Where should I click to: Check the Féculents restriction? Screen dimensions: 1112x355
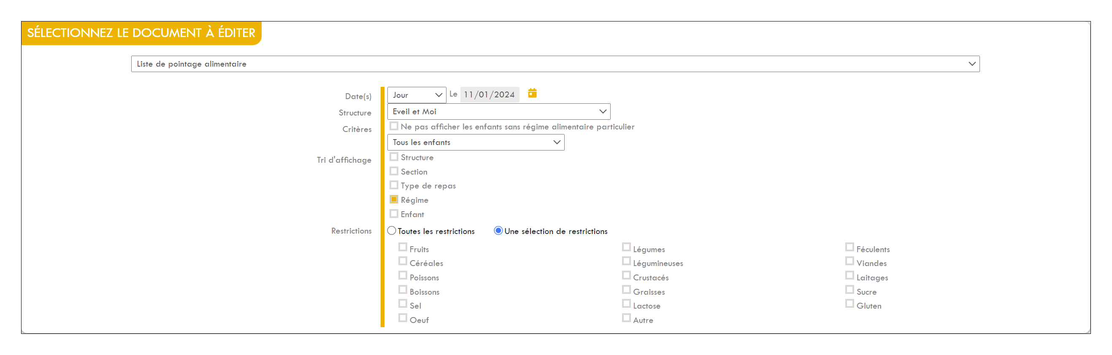tap(850, 247)
